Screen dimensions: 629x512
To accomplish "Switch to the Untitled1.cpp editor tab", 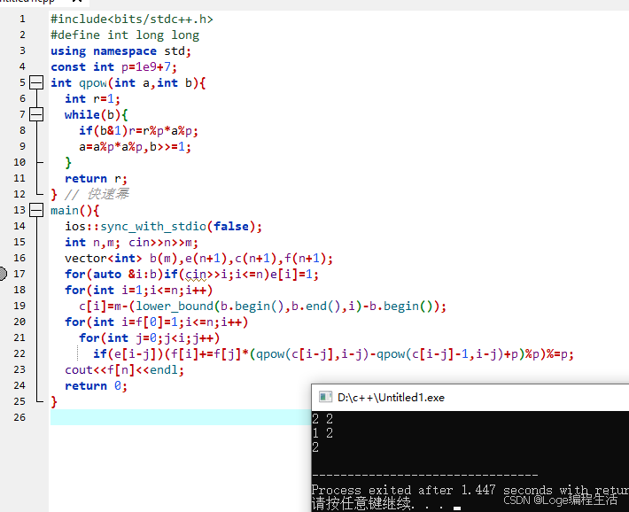I will (27, 3).
